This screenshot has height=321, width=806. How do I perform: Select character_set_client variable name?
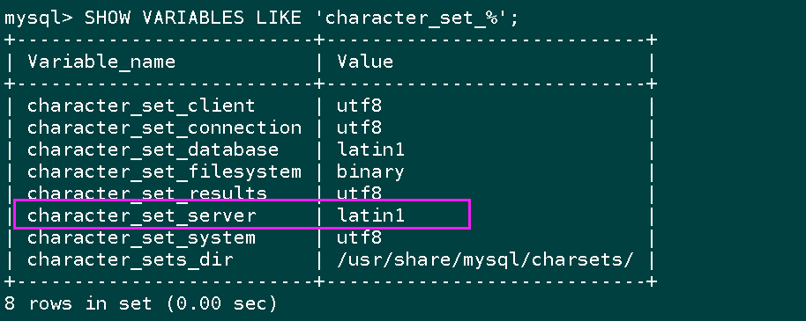click(141, 106)
